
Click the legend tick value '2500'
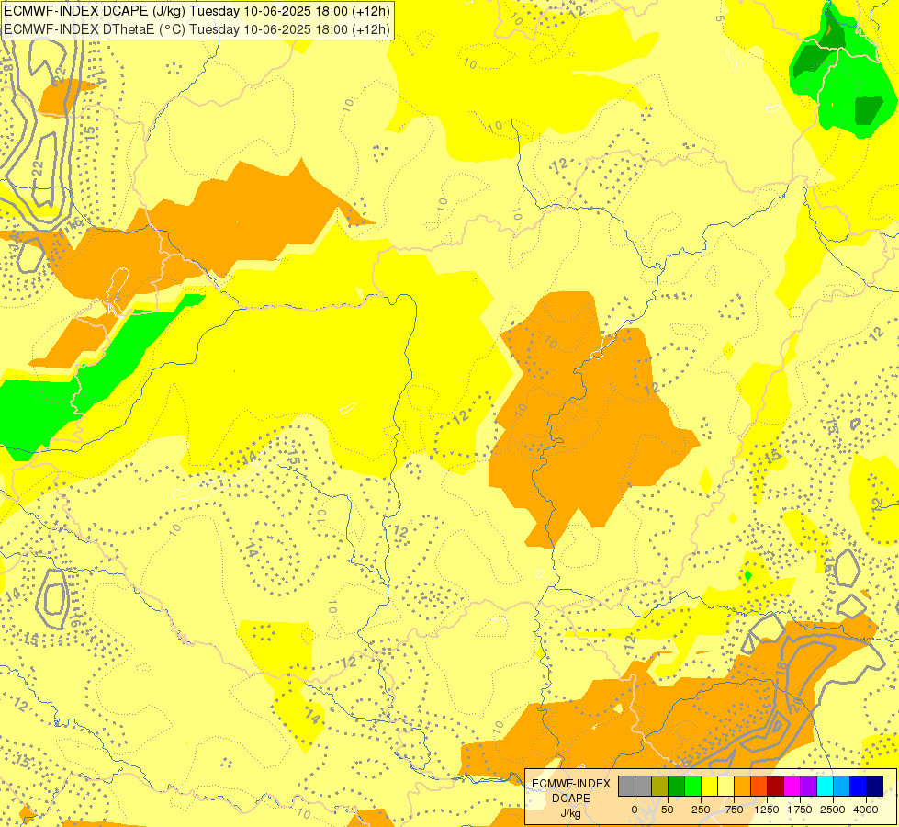coord(833,810)
